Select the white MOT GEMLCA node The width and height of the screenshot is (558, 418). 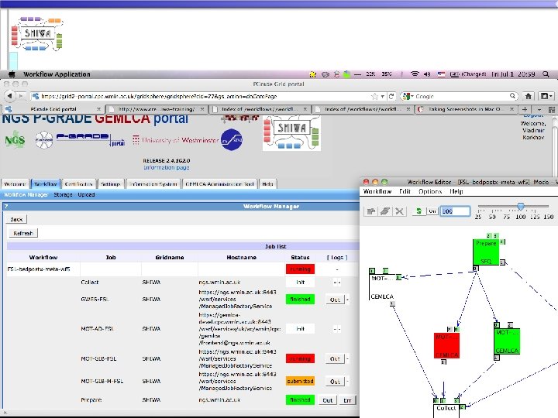point(382,287)
